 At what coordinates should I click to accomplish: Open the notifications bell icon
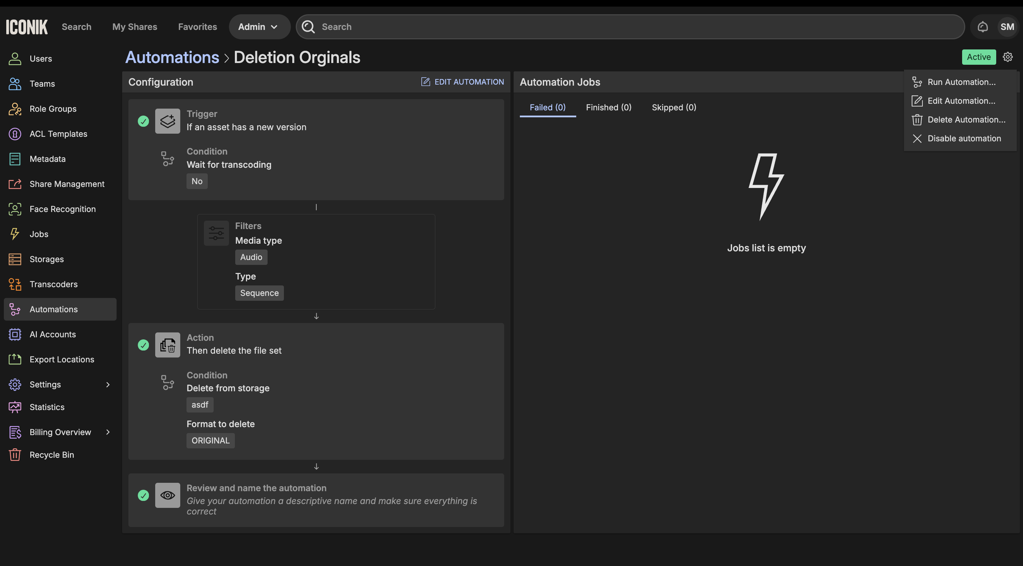pyautogui.click(x=983, y=26)
